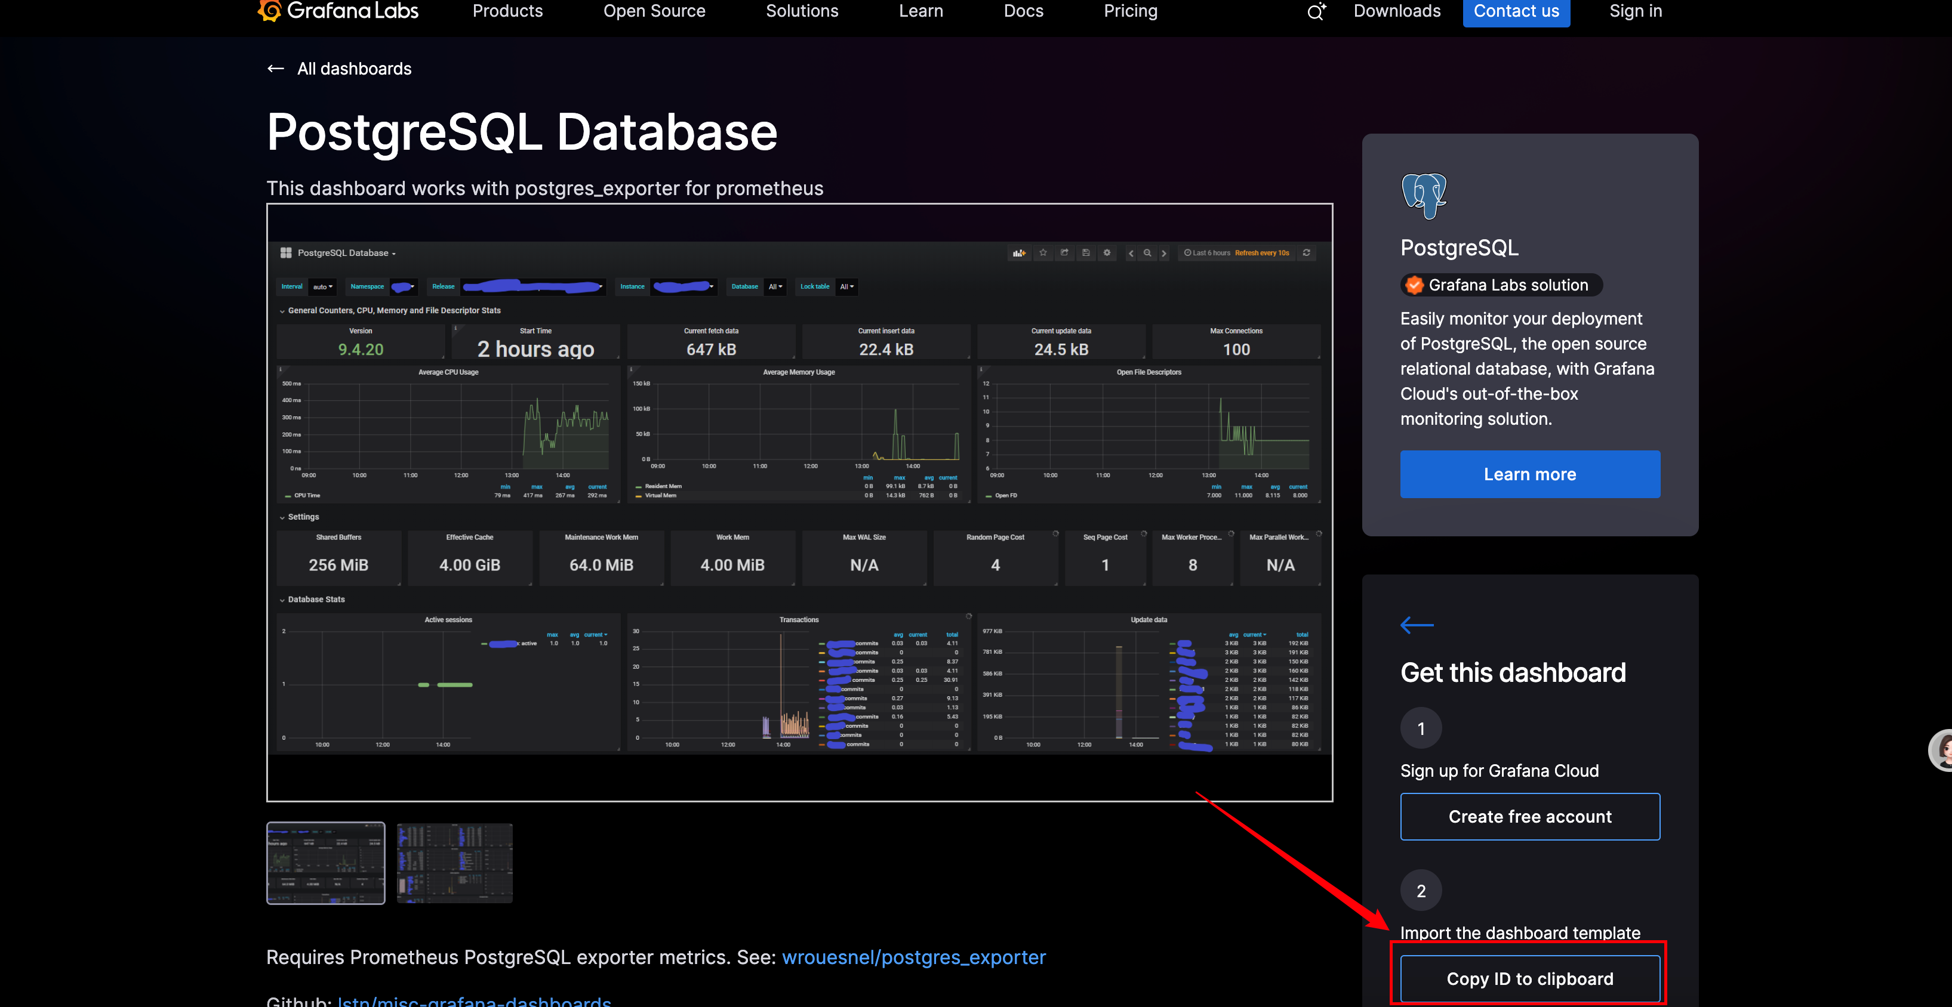Viewport: 1952px width, 1007px height.
Task: Click the Start Time value 2 hours ago
Action: click(x=535, y=349)
